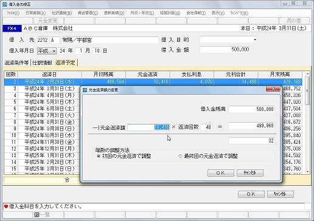The width and height of the screenshot is (314, 221).
Task: Click the 返済日 column header
Action: [x=50, y=75]
